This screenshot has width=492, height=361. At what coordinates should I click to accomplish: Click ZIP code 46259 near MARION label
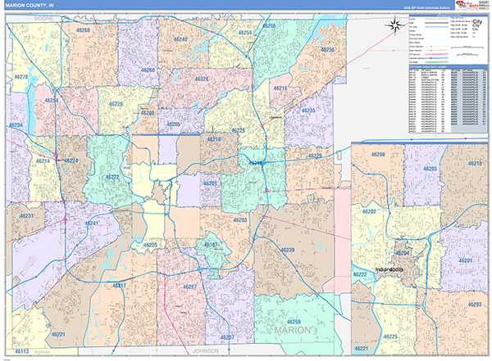pos(294,322)
